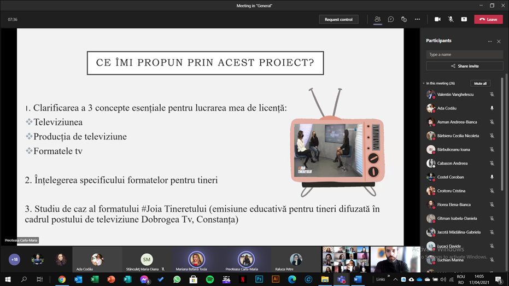Open WhatsApp from the taskbar
This screenshot has height=286, width=509.
coord(177,279)
